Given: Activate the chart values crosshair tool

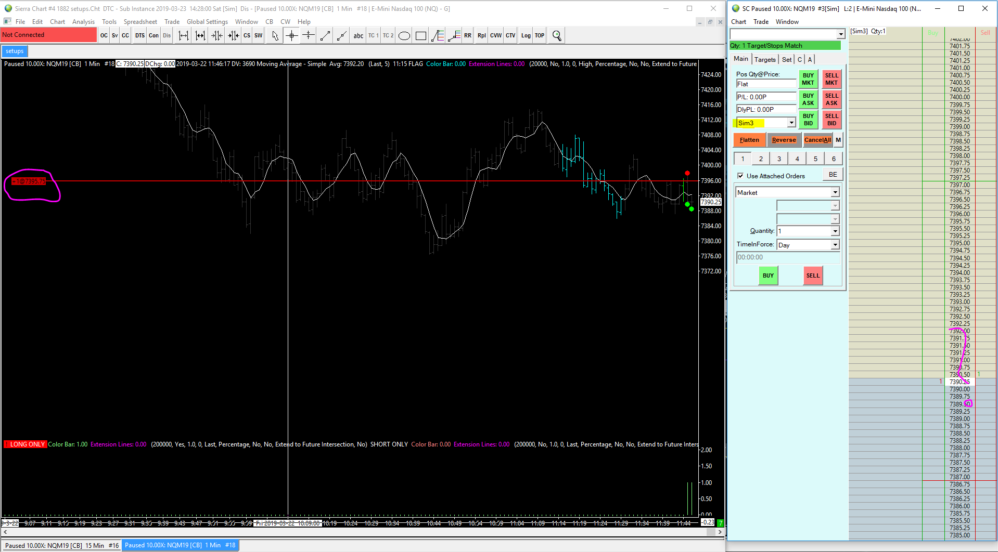Looking at the screenshot, I should point(292,35).
